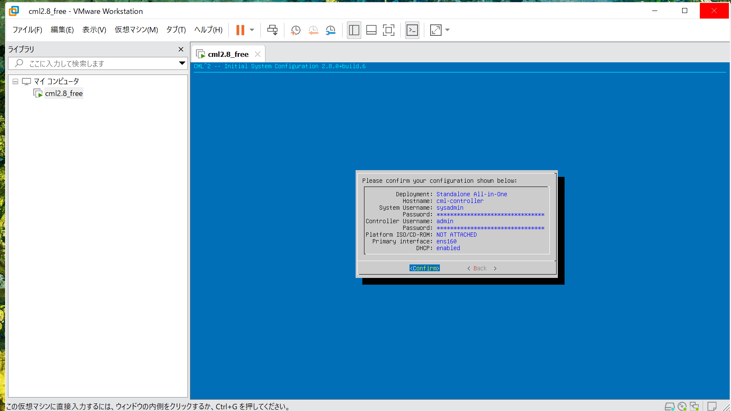Viewport: 731px width, 411px height.
Task: Enter full screen mode
Action: 388,30
